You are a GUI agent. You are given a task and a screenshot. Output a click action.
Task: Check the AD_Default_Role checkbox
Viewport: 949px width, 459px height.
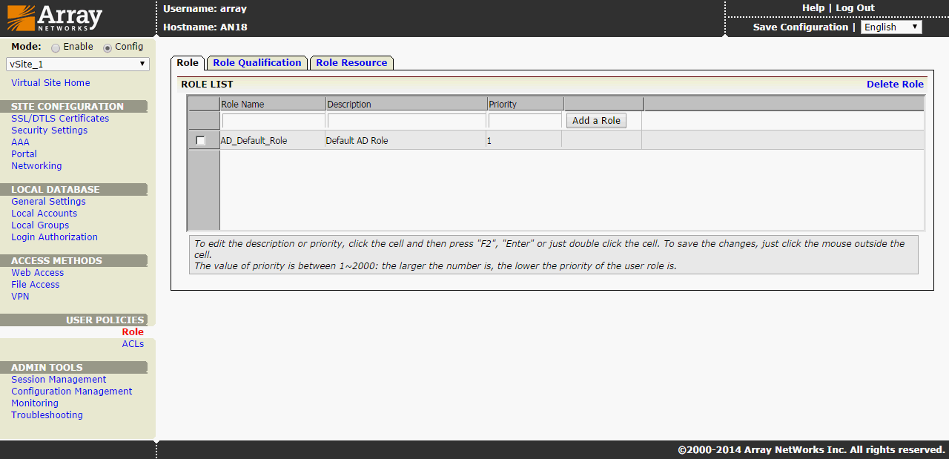[x=200, y=141]
